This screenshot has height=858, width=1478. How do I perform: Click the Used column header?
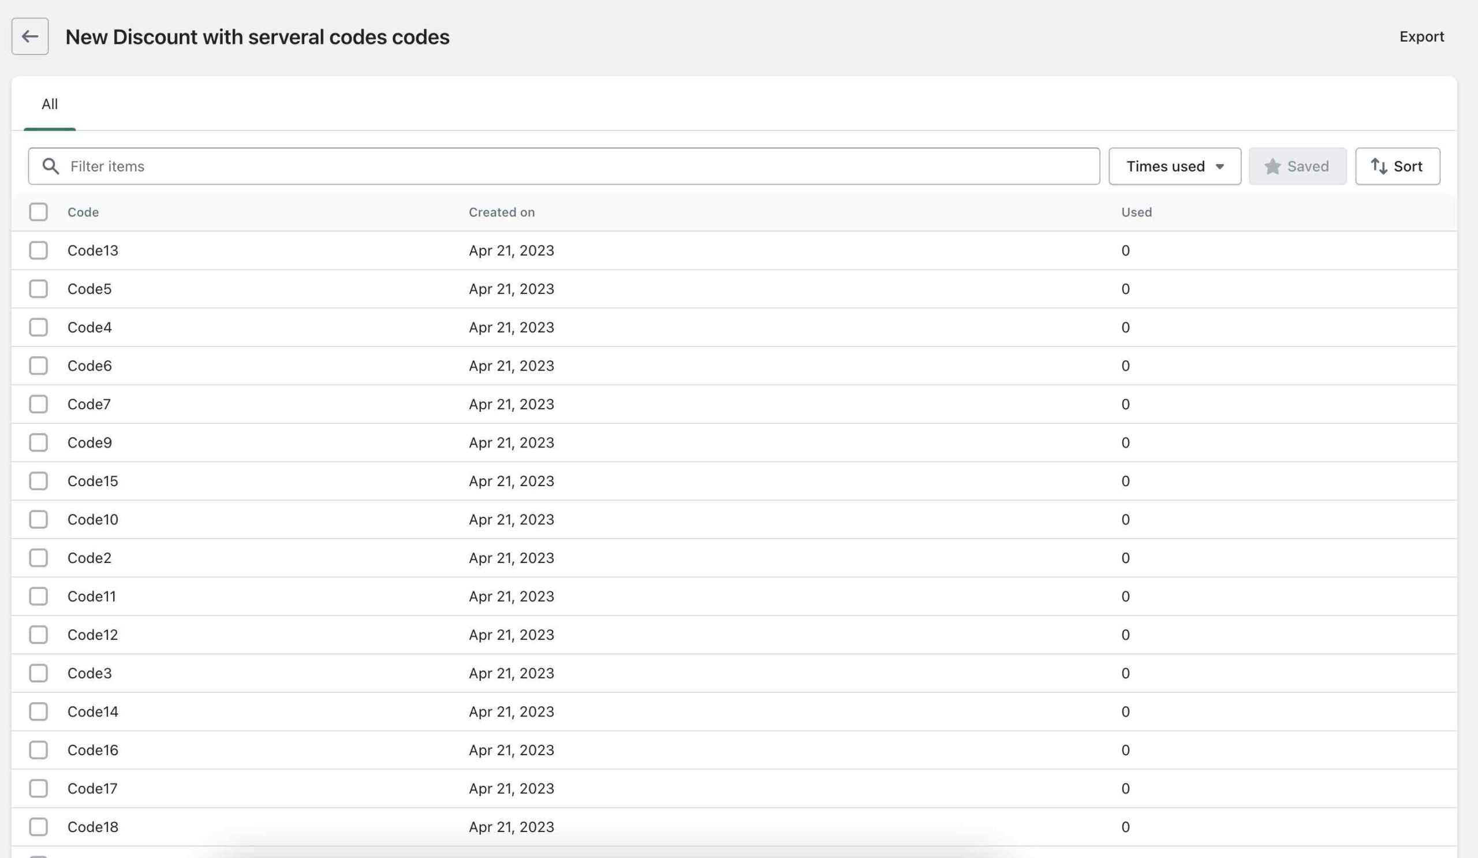(x=1136, y=212)
